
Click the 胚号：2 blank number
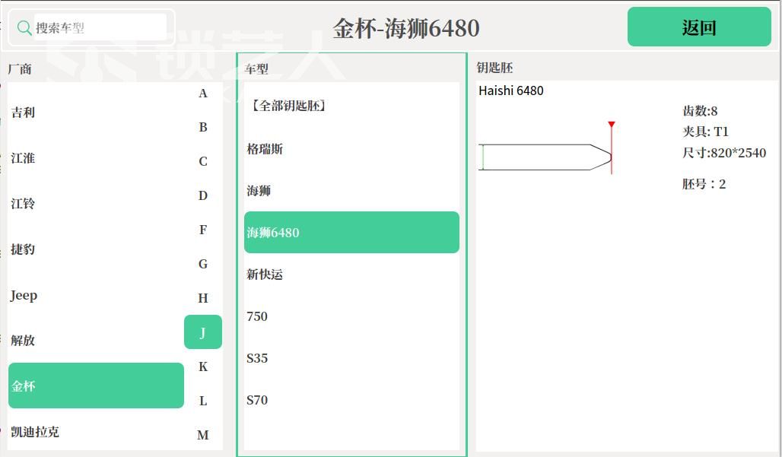[x=704, y=184]
